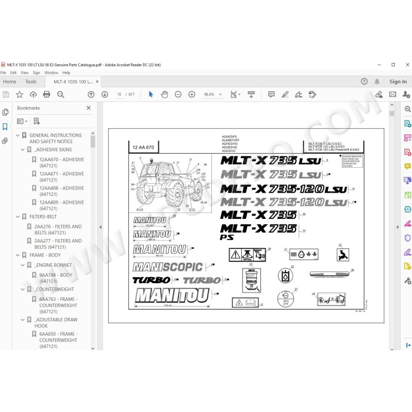
Task: Open the bookmarks panel icon
Action: pyautogui.click(x=5, y=127)
